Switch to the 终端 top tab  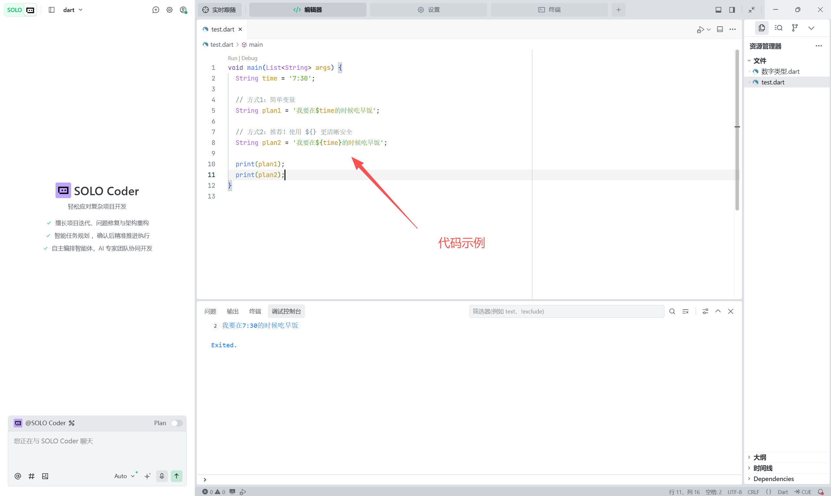click(549, 10)
